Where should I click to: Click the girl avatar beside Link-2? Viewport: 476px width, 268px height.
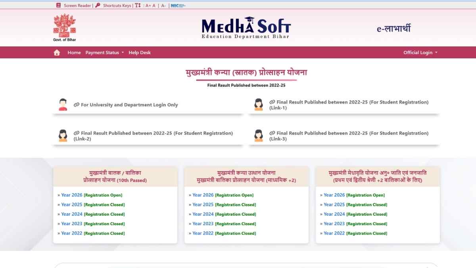(x=63, y=136)
